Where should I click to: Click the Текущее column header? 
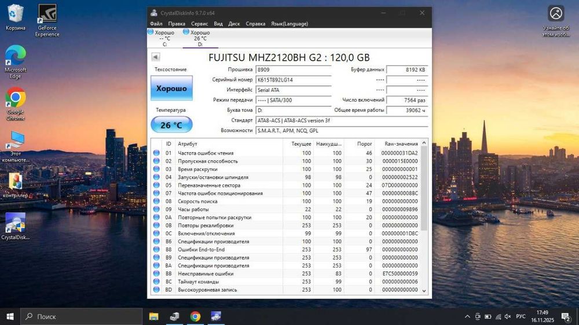298,144
